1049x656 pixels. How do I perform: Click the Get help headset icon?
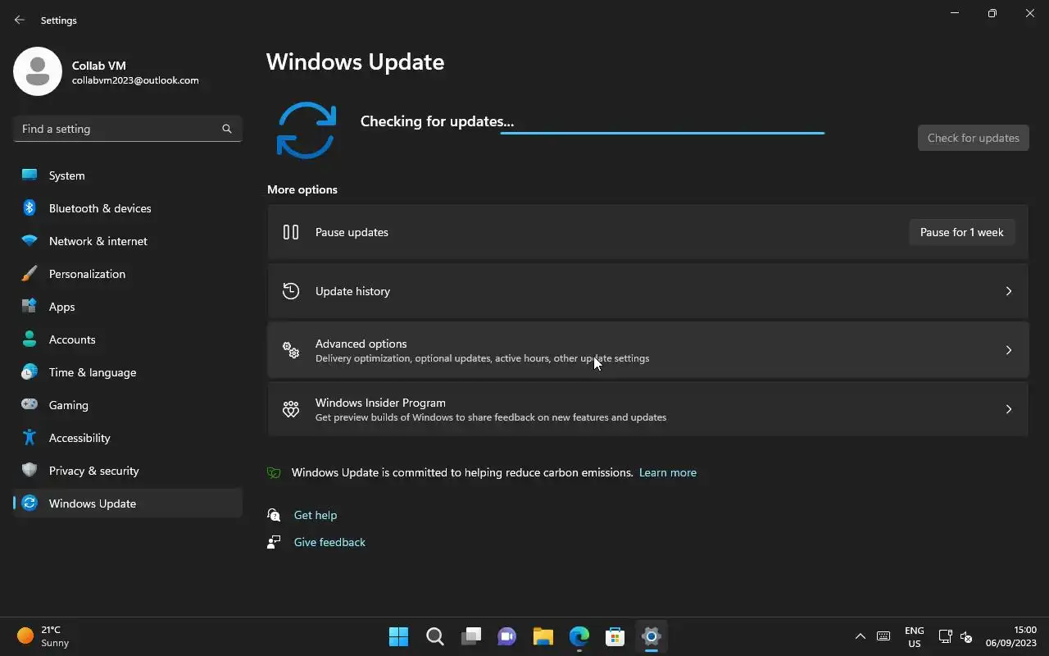click(275, 515)
